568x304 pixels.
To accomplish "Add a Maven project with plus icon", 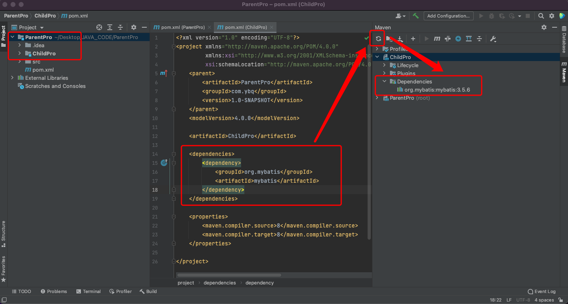I will tap(413, 39).
